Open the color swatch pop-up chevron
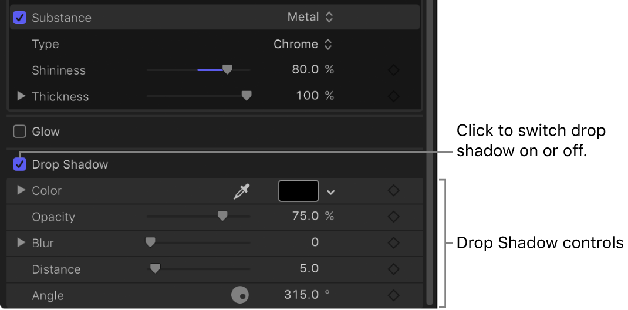 [x=331, y=191]
